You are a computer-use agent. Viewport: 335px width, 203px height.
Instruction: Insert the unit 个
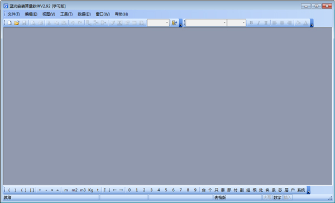coord(210,190)
